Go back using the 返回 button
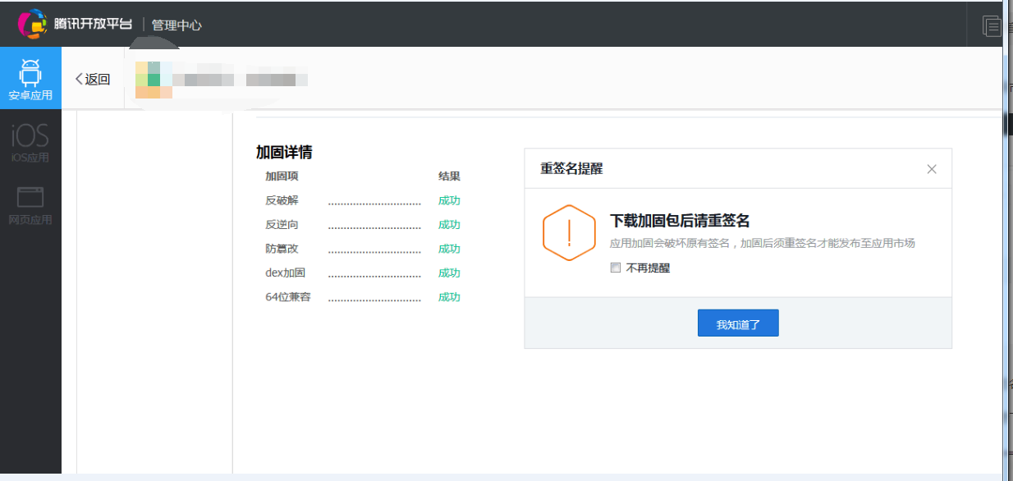The image size is (1013, 481). (92, 79)
